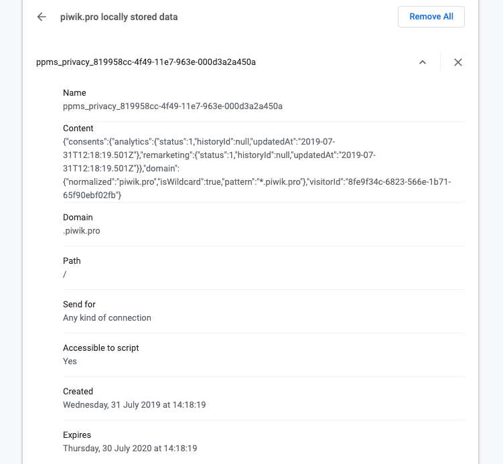
Task: Click the Accessible to script label
Action: tap(100, 348)
